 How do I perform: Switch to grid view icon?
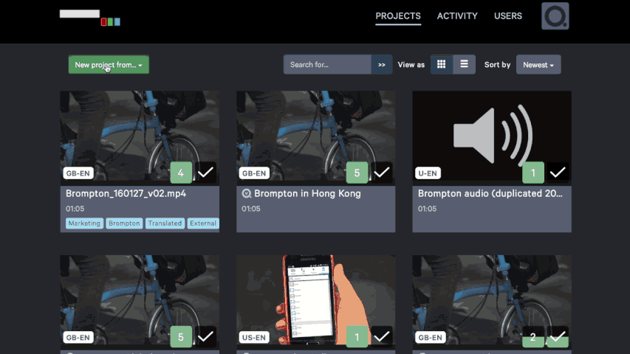pos(441,64)
